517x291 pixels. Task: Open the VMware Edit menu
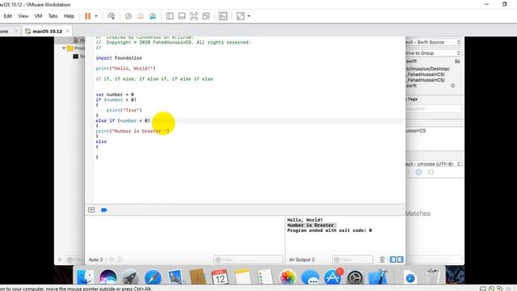click(8, 16)
